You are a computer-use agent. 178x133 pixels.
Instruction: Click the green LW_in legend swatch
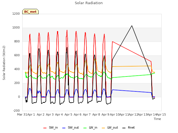85,128
